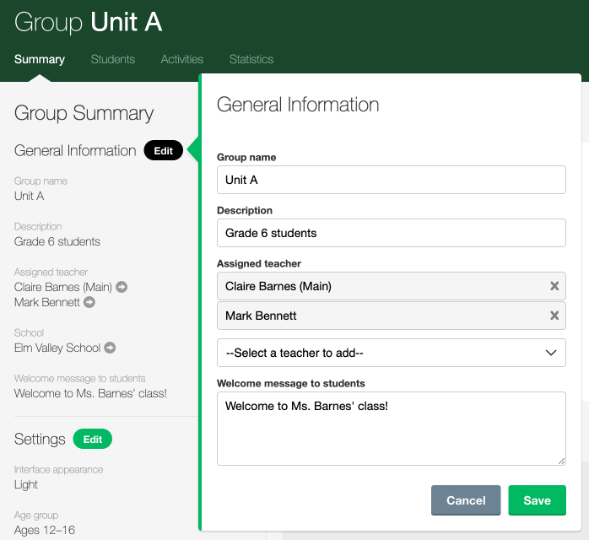Click Claire Barnes link in summary
This screenshot has height=540, width=589.
coord(62,287)
